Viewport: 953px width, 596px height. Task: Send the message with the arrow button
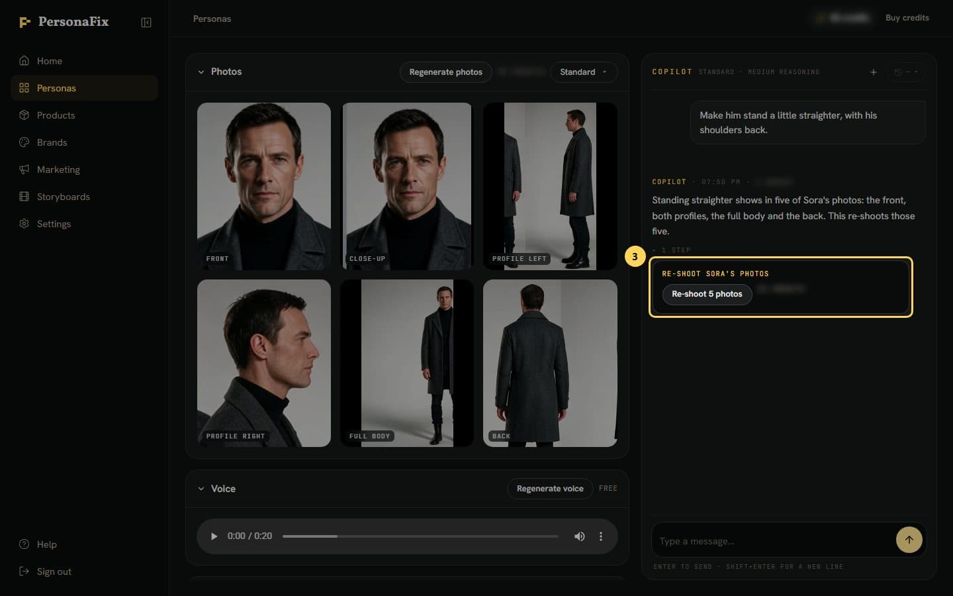[x=909, y=540]
